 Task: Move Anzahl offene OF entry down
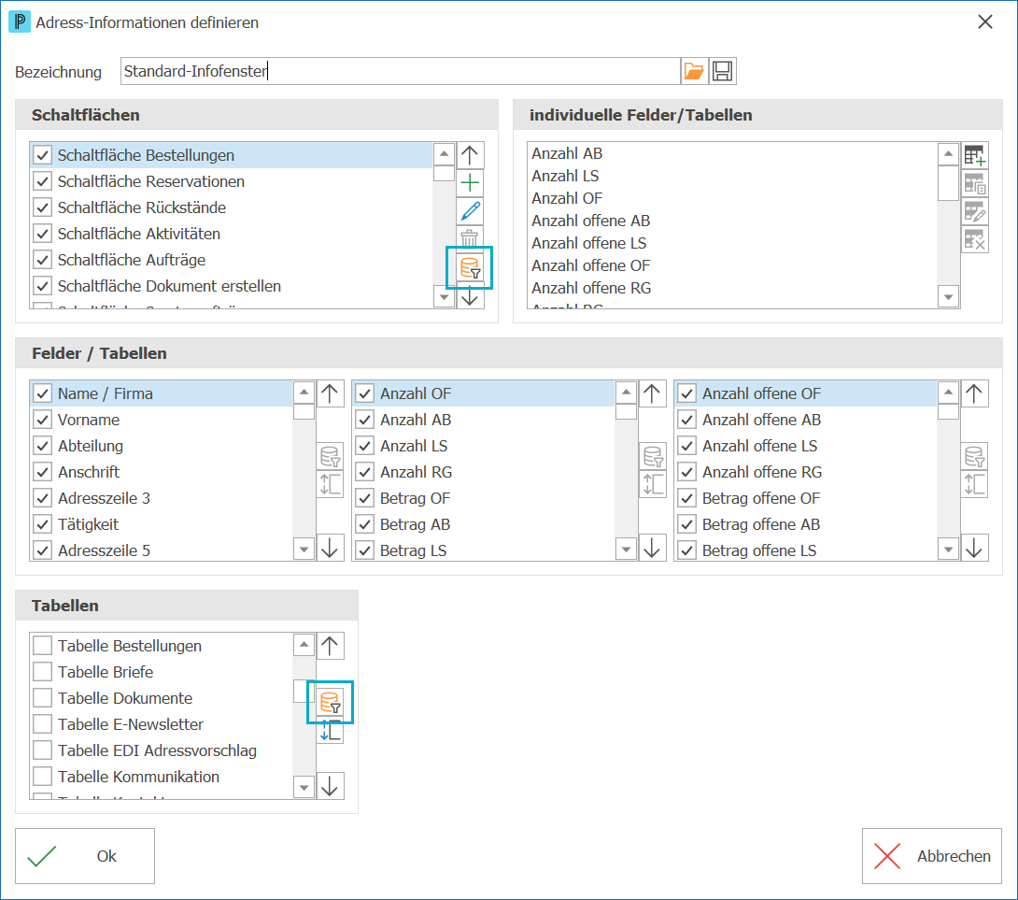click(x=974, y=547)
